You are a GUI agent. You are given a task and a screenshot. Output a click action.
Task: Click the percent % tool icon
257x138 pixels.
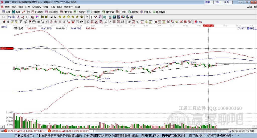click(x=138, y=22)
